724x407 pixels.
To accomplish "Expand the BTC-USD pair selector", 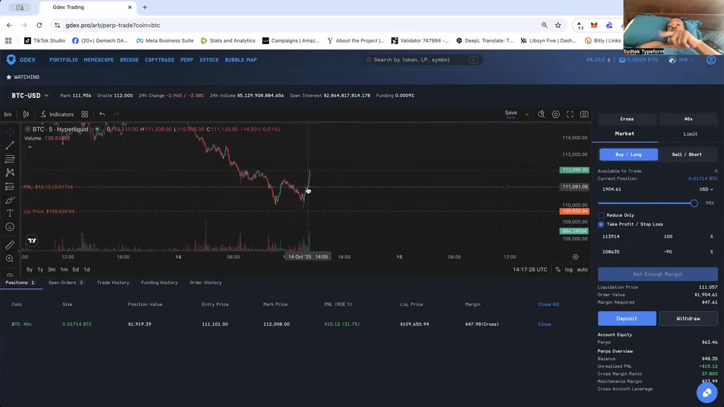I will (x=30, y=96).
